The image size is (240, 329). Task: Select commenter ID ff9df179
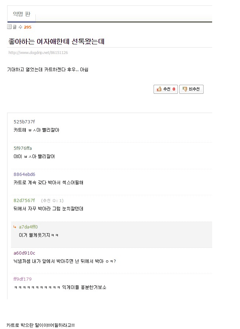(22, 279)
